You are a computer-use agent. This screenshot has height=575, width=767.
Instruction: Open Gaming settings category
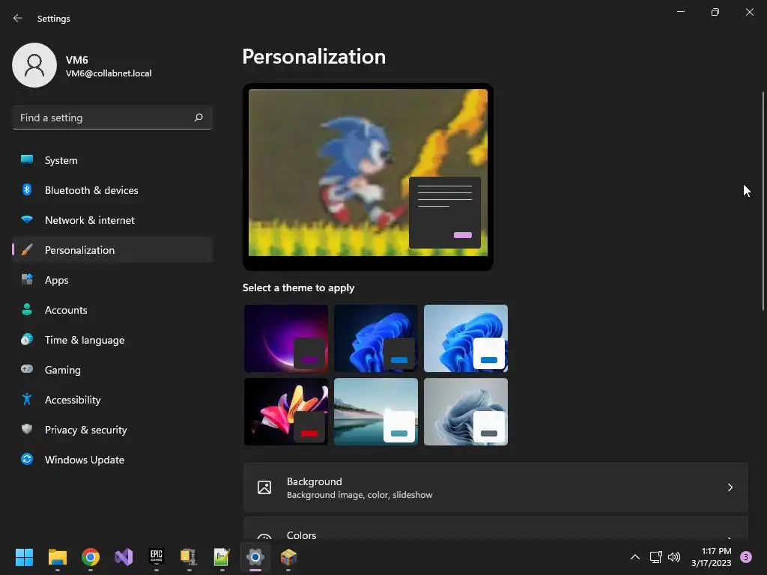point(112,370)
